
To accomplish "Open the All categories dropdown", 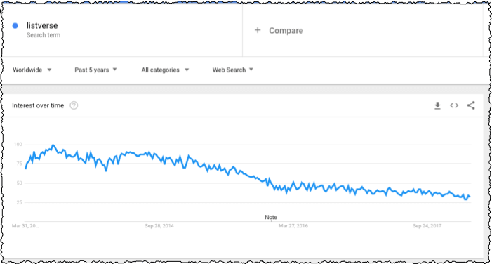I will pyautogui.click(x=165, y=70).
